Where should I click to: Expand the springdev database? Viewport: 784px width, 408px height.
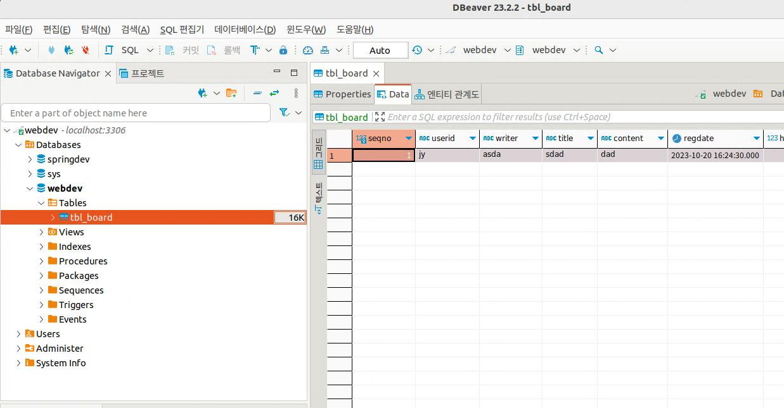[x=30, y=159]
